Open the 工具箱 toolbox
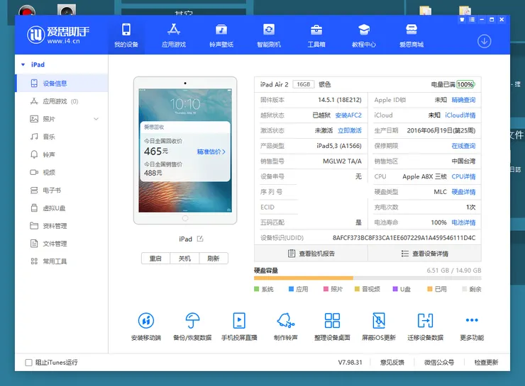This screenshot has height=386, width=525. tap(316, 35)
